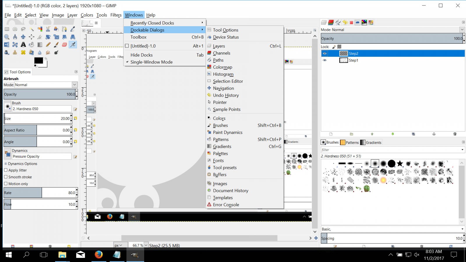Open the airbrush Mode Normal dropdown
Screen dimensions: 466x262
(x=46, y=85)
